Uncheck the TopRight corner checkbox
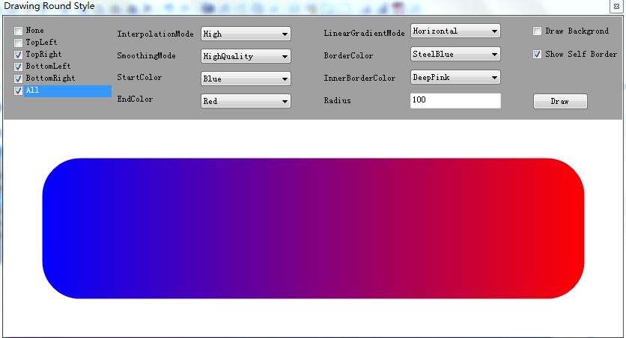 click(18, 55)
